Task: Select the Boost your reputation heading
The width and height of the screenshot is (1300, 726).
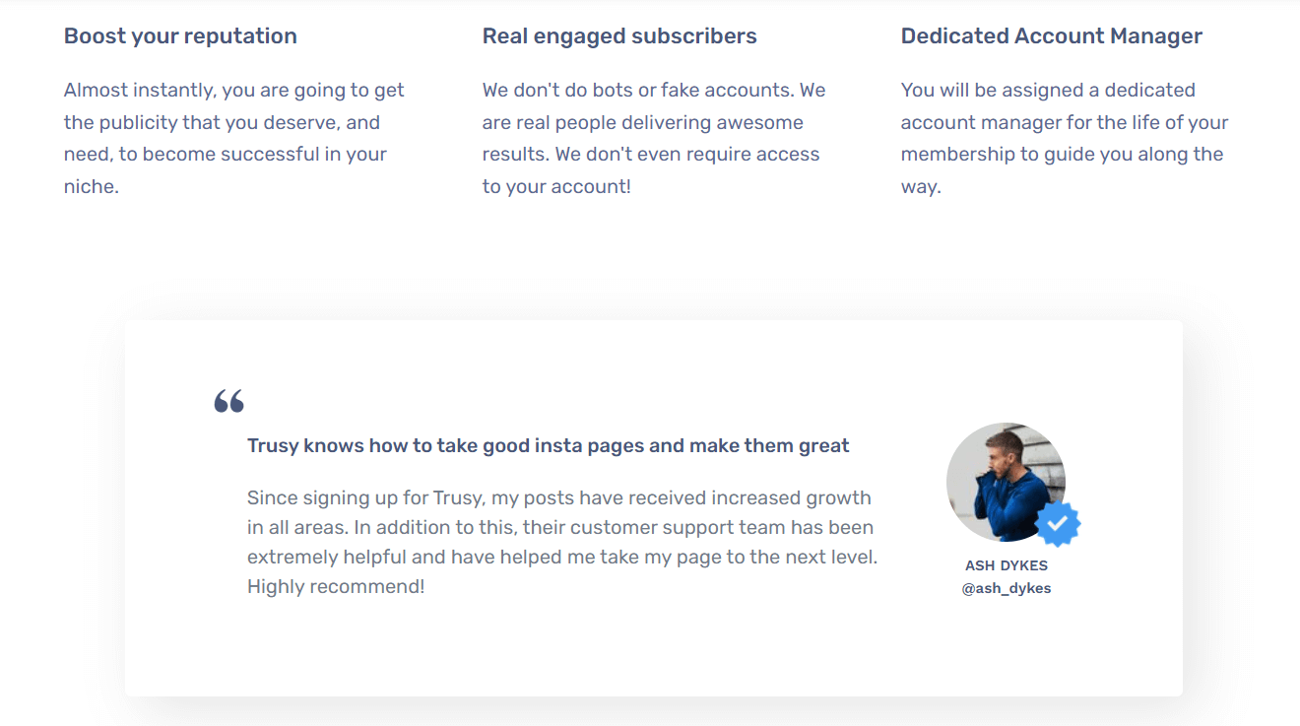Action: (180, 36)
